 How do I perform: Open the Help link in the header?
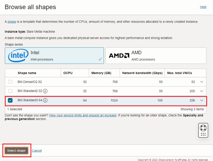pos(203,7)
